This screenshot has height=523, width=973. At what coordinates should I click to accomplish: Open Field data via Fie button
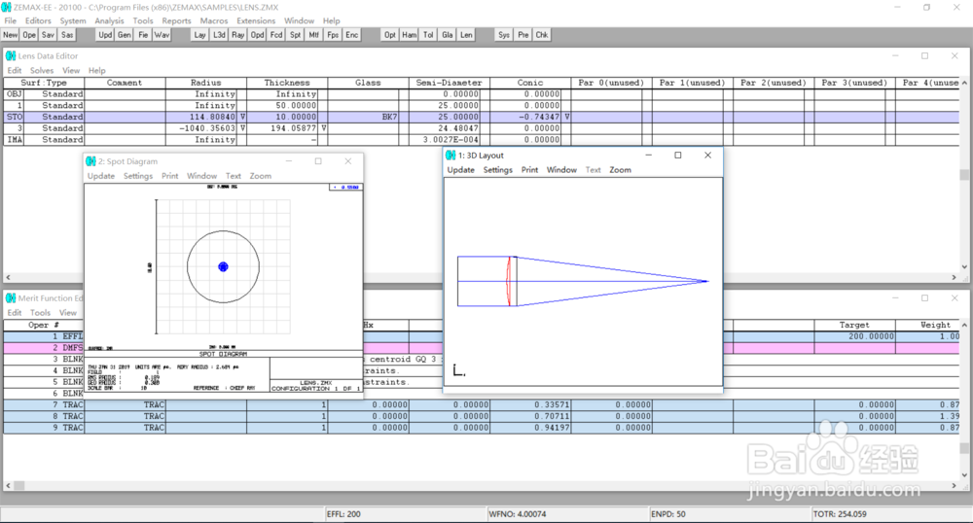pos(143,35)
